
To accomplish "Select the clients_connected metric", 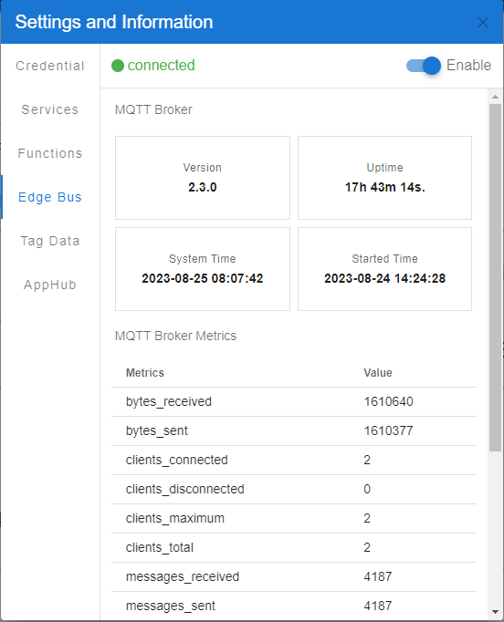I will tap(294, 461).
